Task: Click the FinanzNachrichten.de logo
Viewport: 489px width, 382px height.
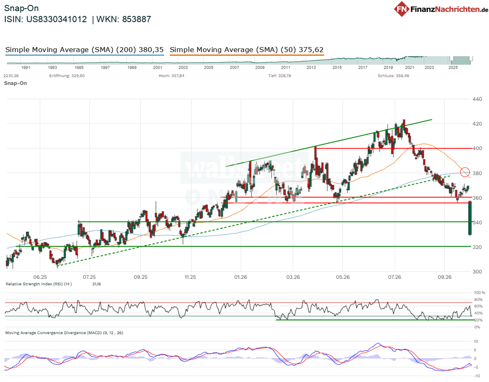Action: (x=441, y=9)
